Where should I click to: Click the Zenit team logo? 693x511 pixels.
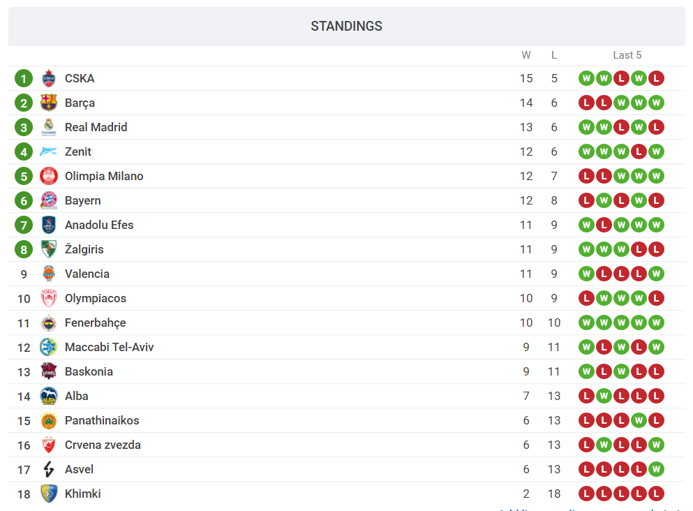click(48, 151)
